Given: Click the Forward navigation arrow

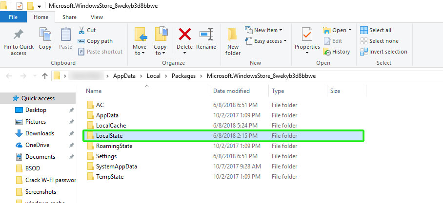Looking at the screenshot, I should point(23,76).
